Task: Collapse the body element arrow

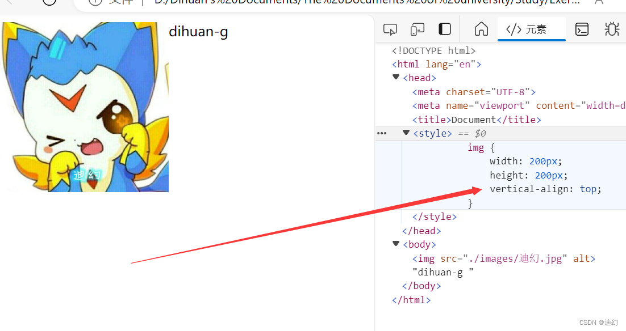Action: pos(395,244)
